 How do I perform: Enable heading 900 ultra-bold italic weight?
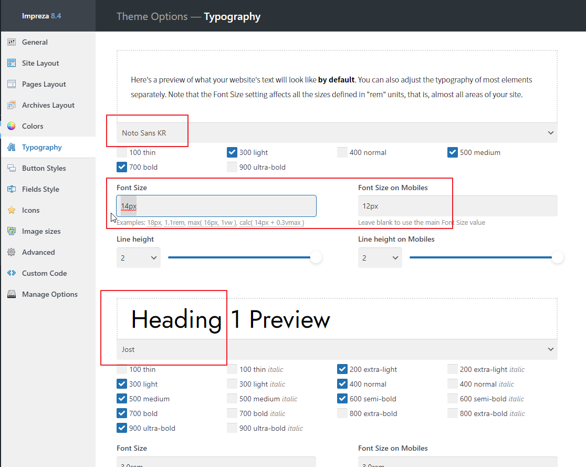(232, 428)
